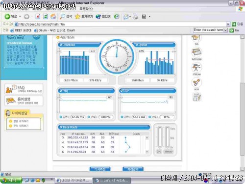Go to Home page icon

[x=53, y=16]
